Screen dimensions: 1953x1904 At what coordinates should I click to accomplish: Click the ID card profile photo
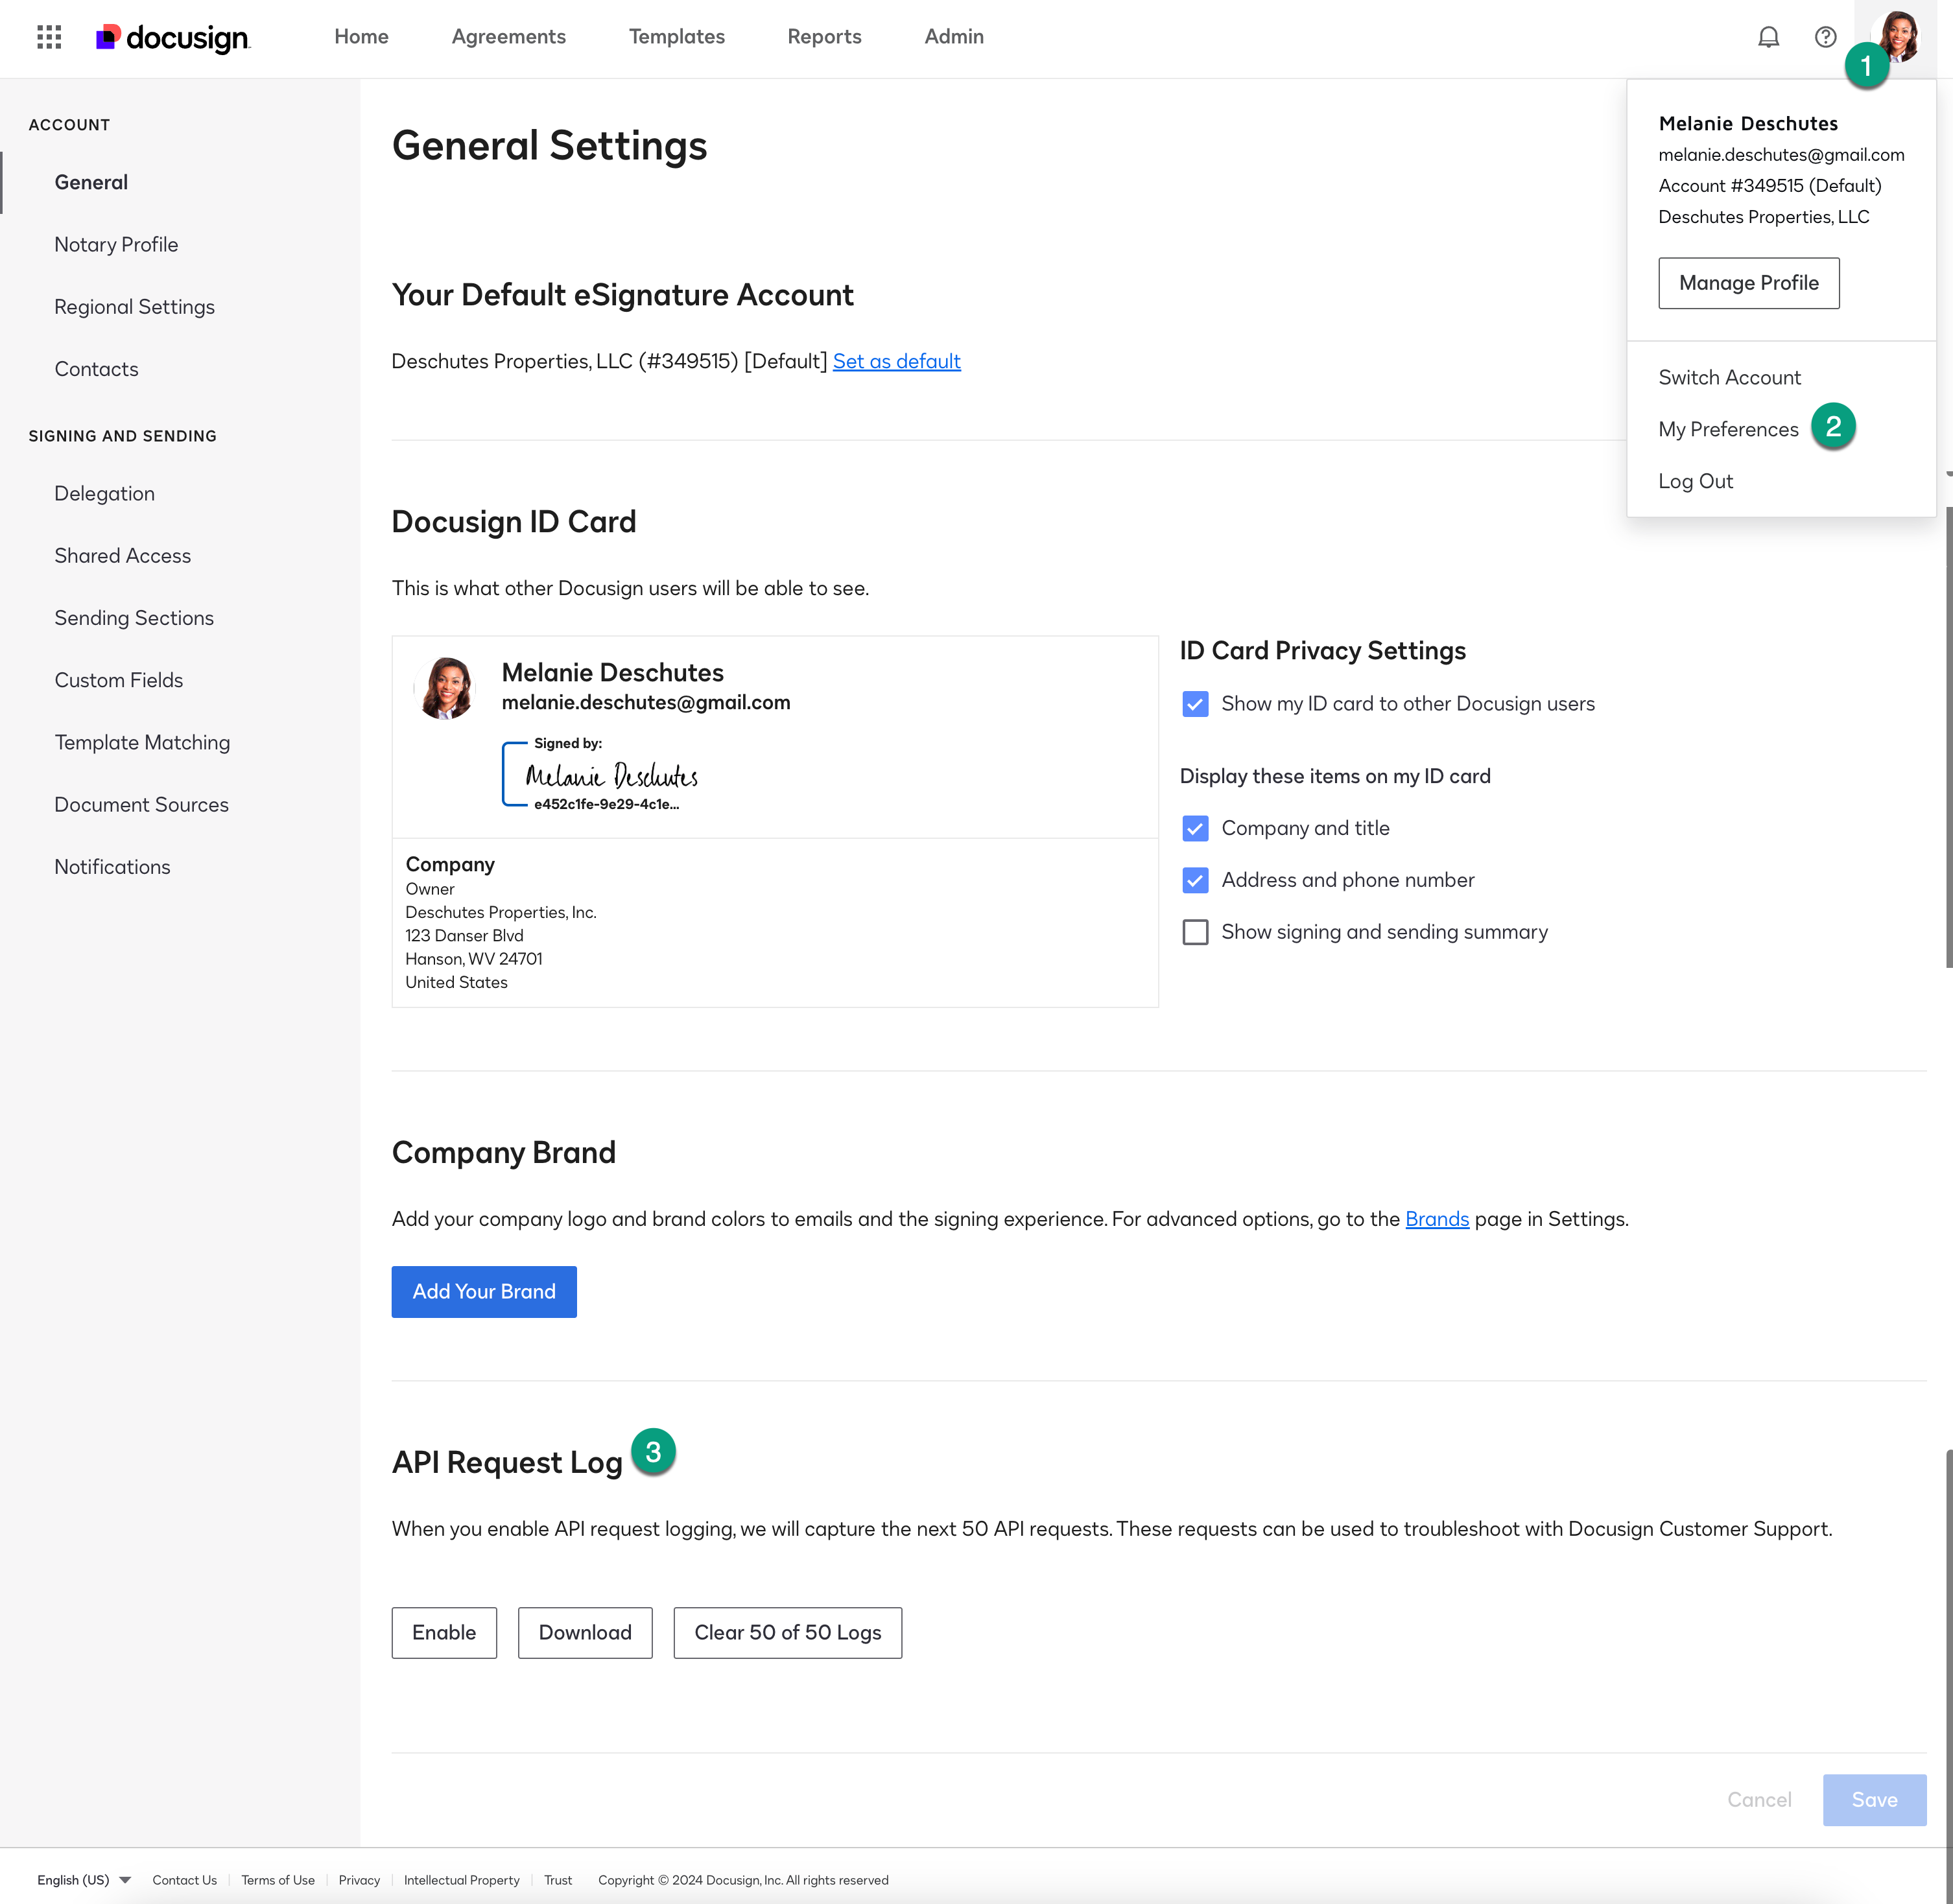point(445,688)
